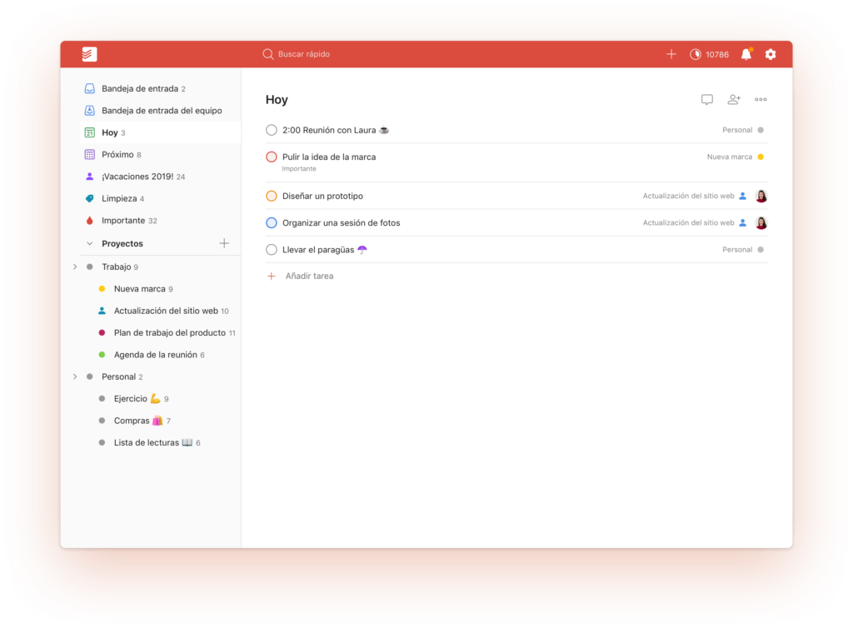The width and height of the screenshot is (853, 628).
Task: Complete task Diseñar un prototipo
Action: [272, 196]
